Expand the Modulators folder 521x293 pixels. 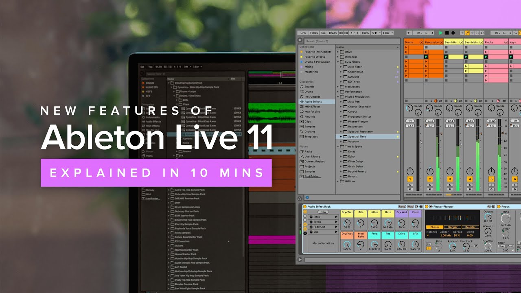[x=338, y=87]
